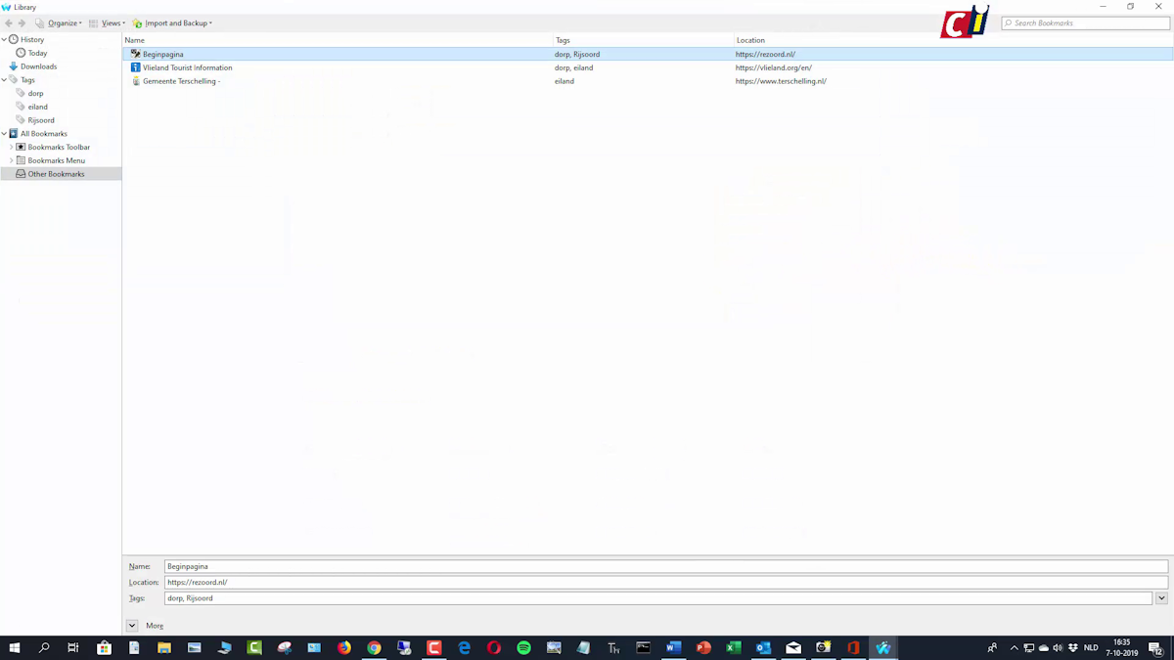Open the Windows Start menu

point(15,647)
